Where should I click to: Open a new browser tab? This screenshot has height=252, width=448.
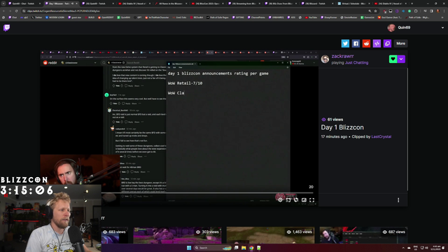coord(412,3)
